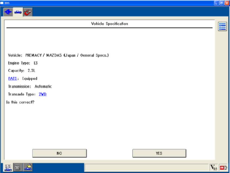Image resolution: width=230 pixels, height=173 pixels.
Task: Click the IDS title bar application icon
Action: 2,3
